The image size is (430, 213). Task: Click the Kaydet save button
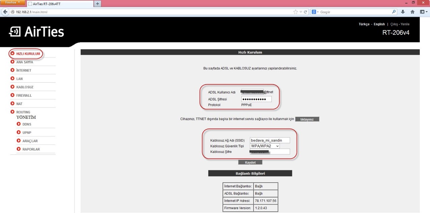[x=250, y=162]
